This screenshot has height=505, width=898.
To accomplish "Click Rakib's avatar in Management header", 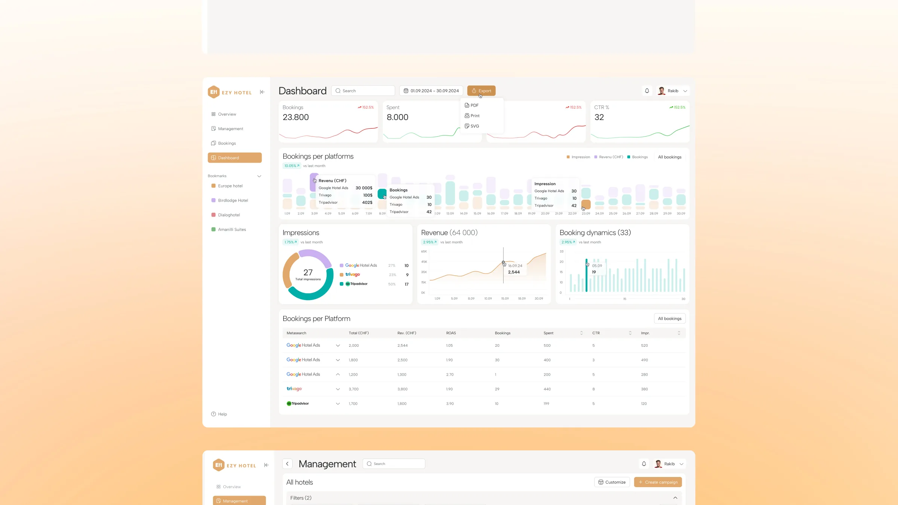I will point(658,464).
